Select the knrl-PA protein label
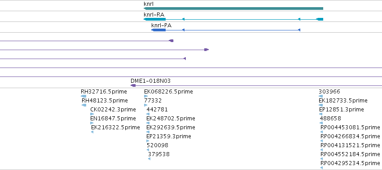 (x=161, y=25)
